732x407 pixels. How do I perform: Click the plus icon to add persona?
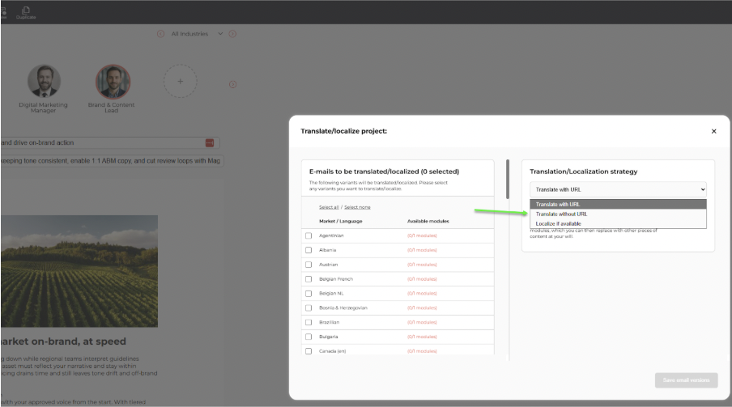pyautogui.click(x=181, y=82)
